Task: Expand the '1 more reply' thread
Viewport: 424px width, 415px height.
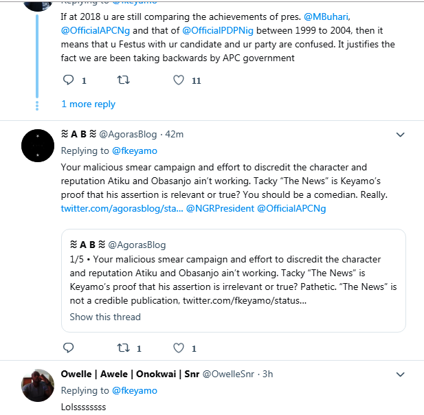Action: pos(88,104)
